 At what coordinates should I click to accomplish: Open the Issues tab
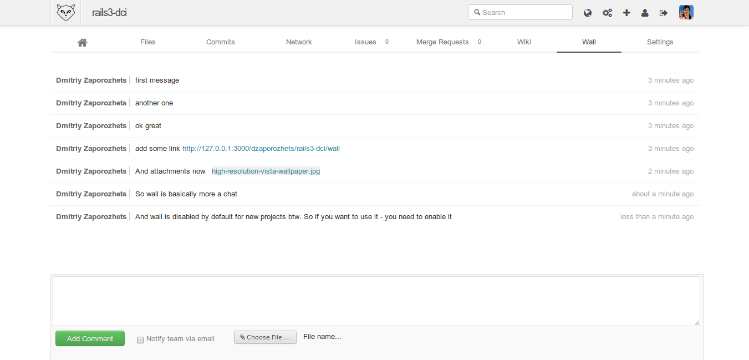[x=365, y=42]
